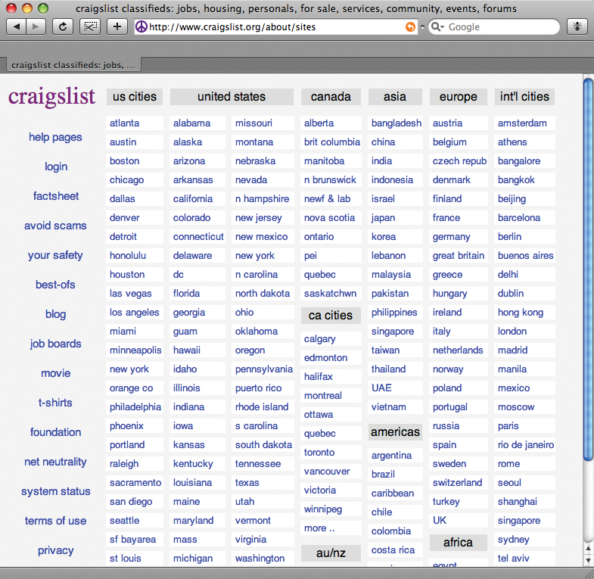
Task: Click the orange RSS snapback icon in address bar
Action: point(410,26)
